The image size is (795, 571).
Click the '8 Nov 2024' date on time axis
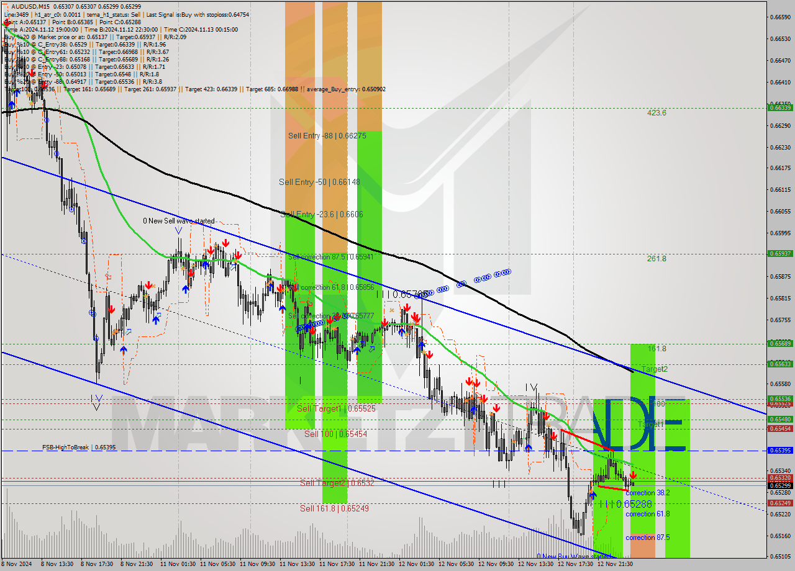[x=16, y=564]
